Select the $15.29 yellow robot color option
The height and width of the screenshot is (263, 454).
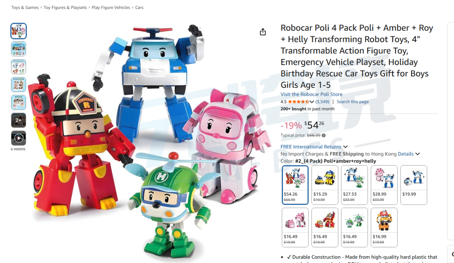coord(325,185)
